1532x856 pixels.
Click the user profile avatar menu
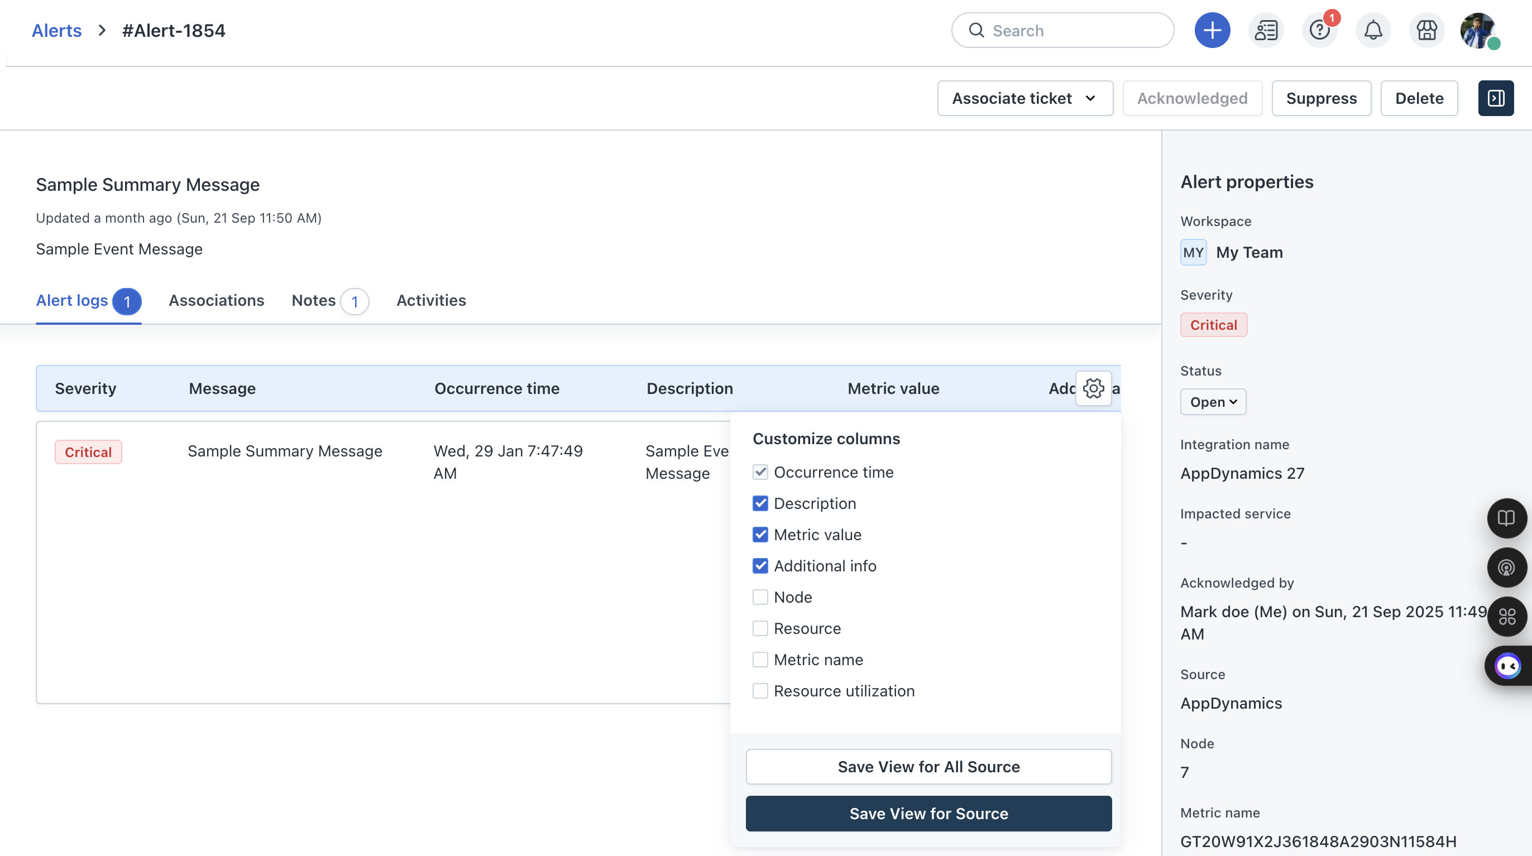(x=1478, y=30)
